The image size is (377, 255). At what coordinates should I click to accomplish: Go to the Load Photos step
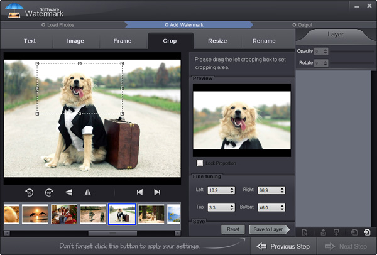point(58,25)
